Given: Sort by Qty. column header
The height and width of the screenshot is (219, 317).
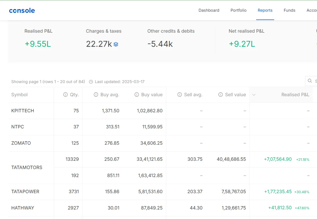Looking at the screenshot, I should [x=74, y=95].
